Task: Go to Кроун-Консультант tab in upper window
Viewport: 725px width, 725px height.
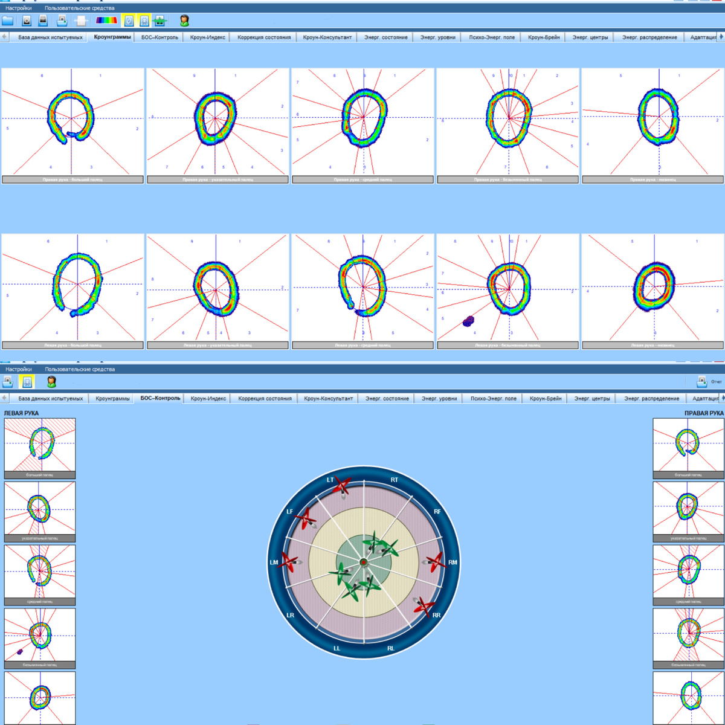Action: click(x=327, y=37)
